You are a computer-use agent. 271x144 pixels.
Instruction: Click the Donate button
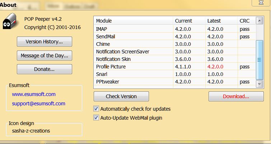45,69
